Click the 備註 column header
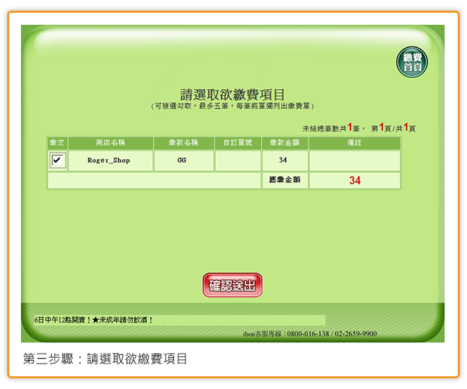467x389 pixels. click(x=354, y=143)
